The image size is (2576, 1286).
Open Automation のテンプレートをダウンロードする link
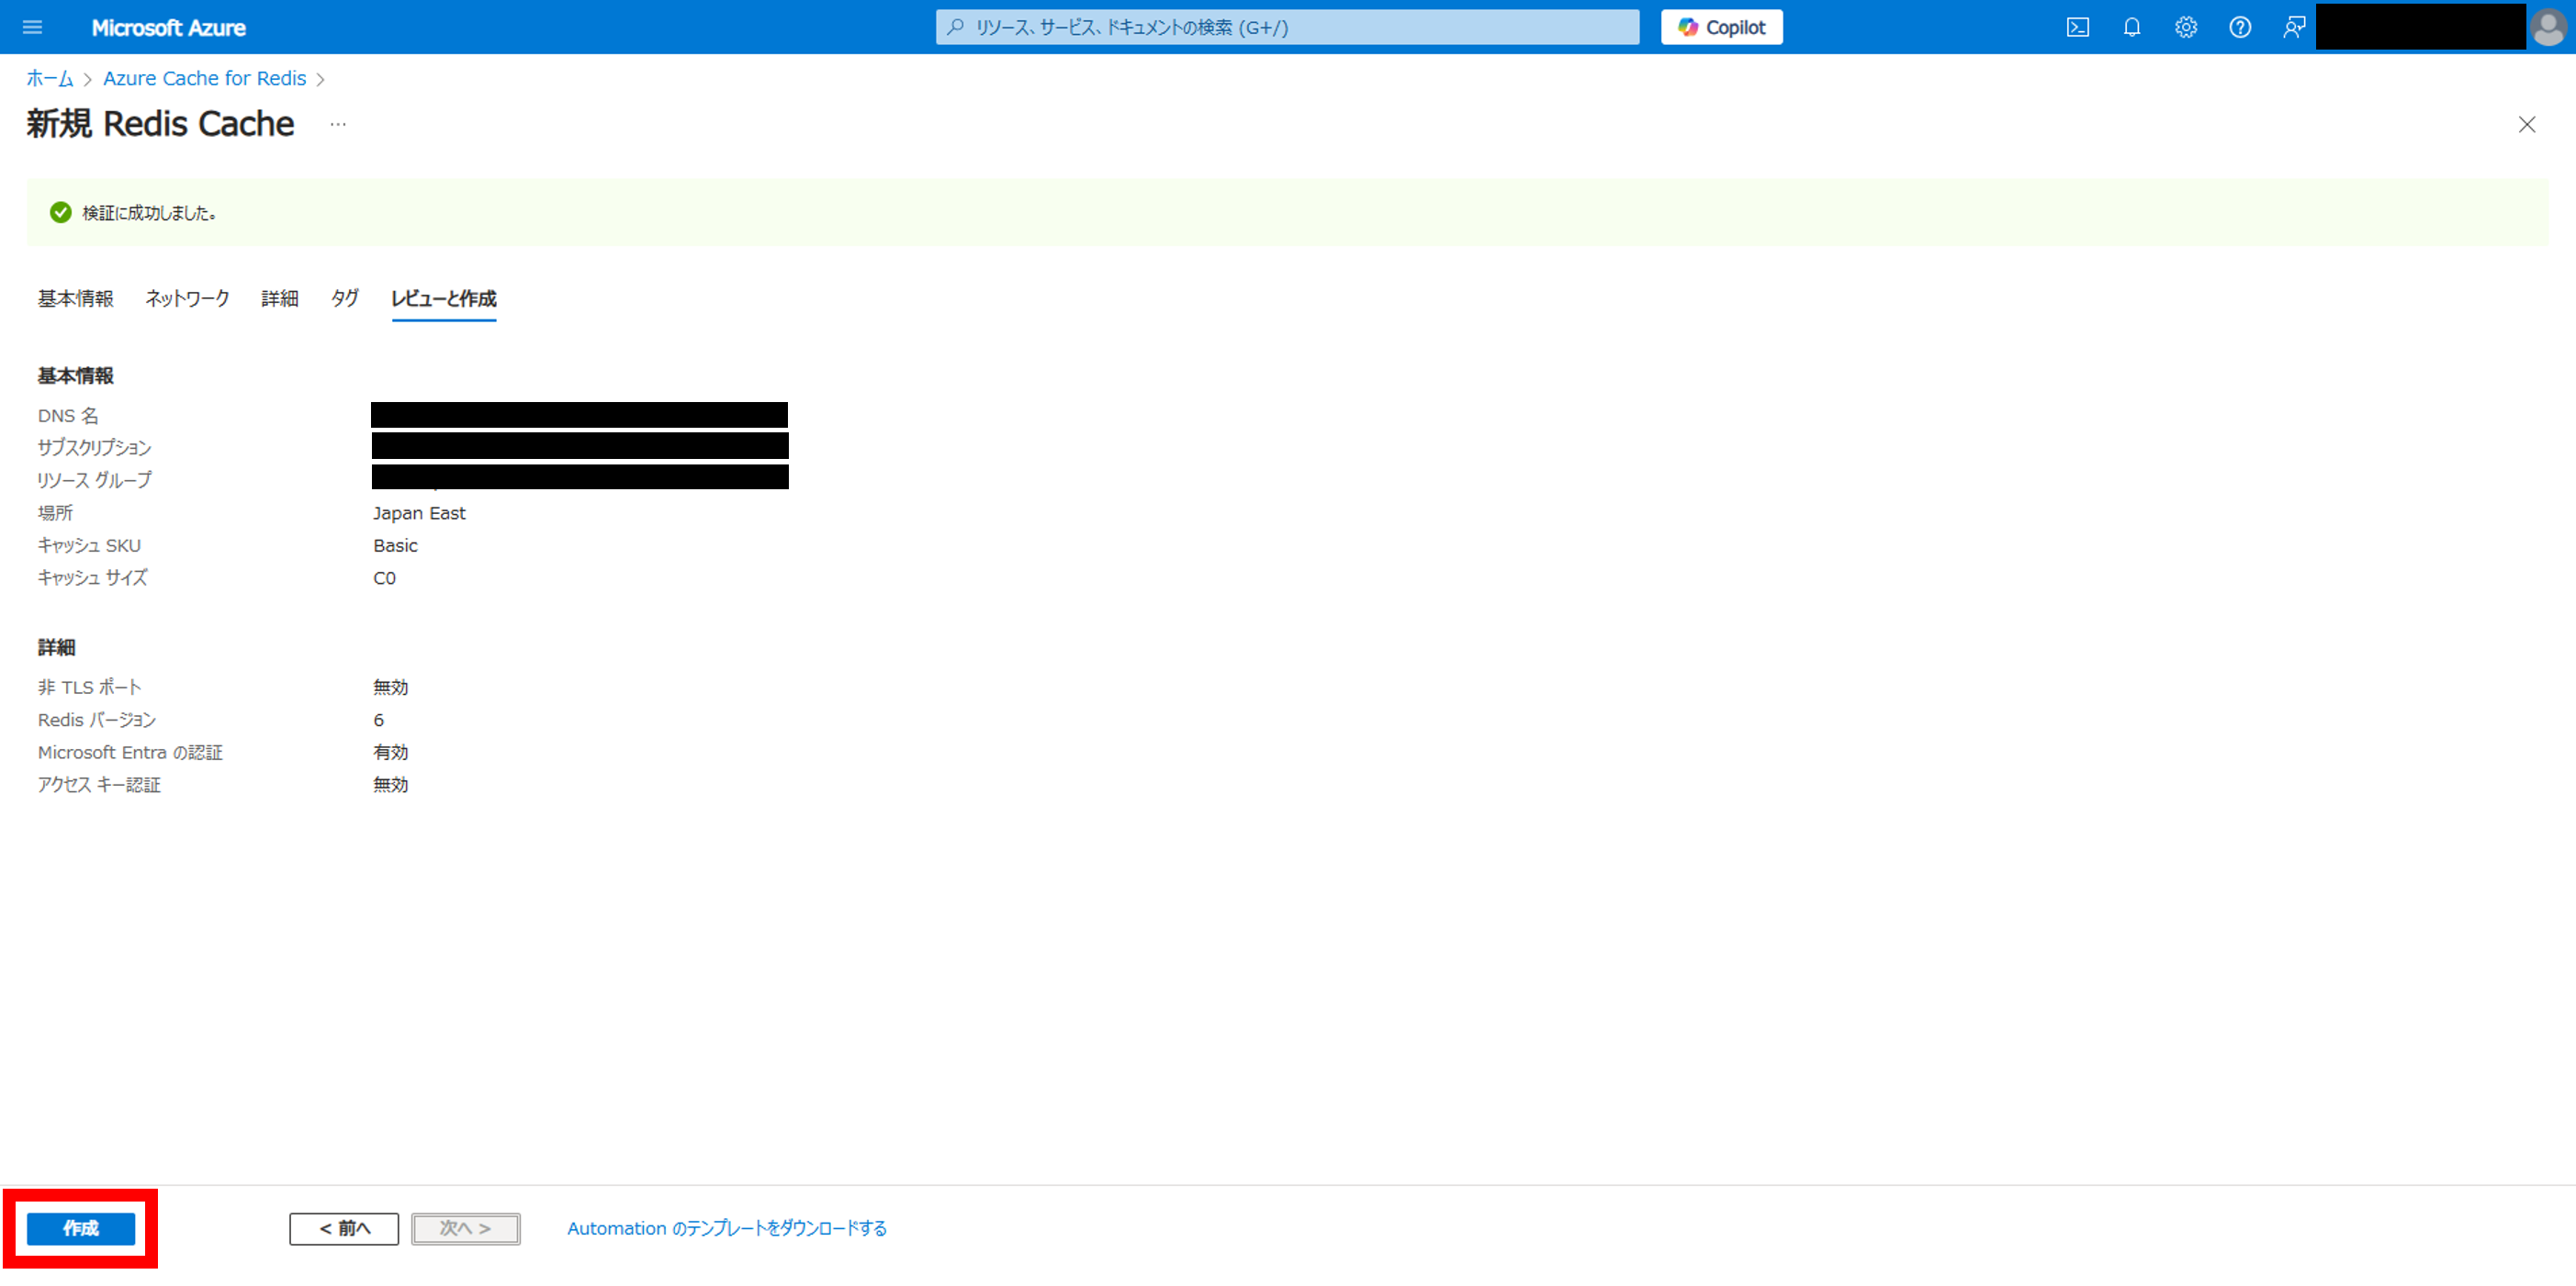pyautogui.click(x=727, y=1228)
